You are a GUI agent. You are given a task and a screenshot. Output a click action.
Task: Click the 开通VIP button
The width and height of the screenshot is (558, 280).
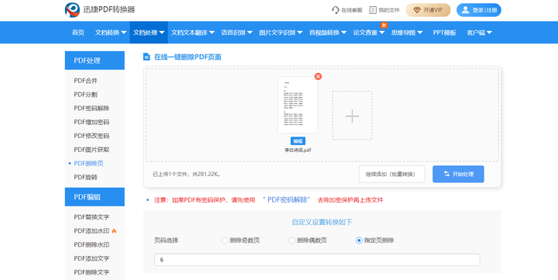click(x=428, y=10)
